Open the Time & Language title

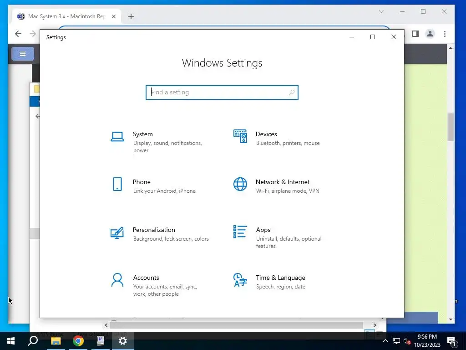(x=280, y=278)
